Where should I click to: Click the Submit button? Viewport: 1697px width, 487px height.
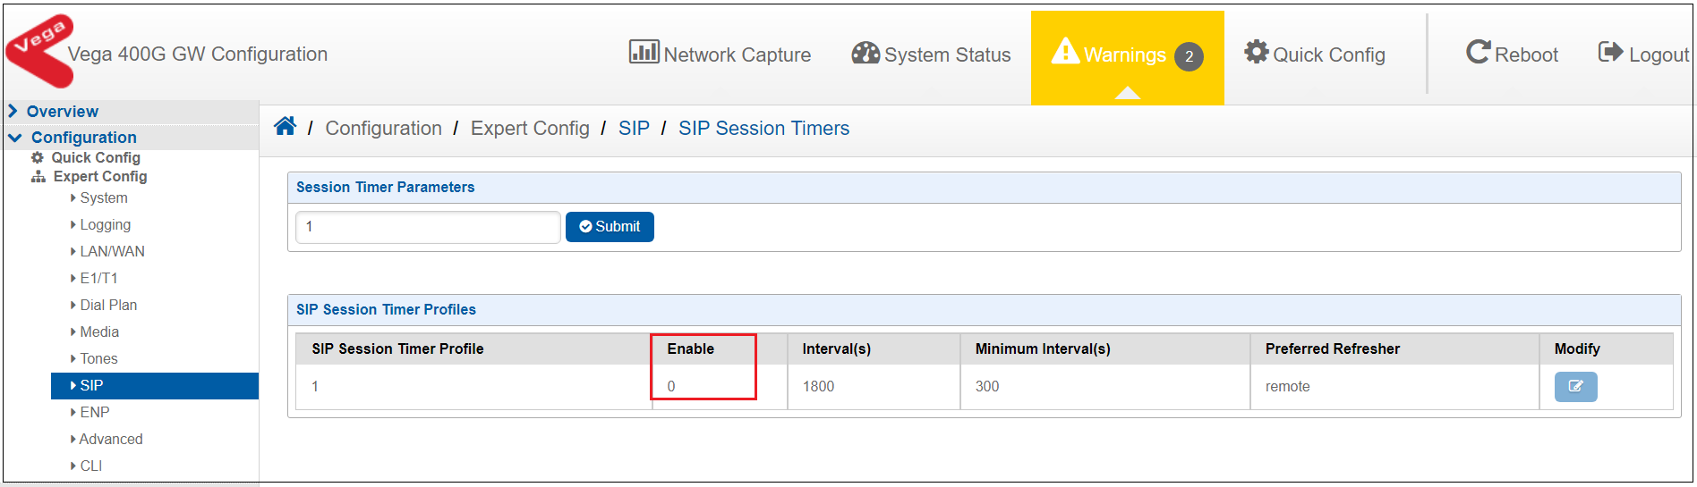coord(610,227)
